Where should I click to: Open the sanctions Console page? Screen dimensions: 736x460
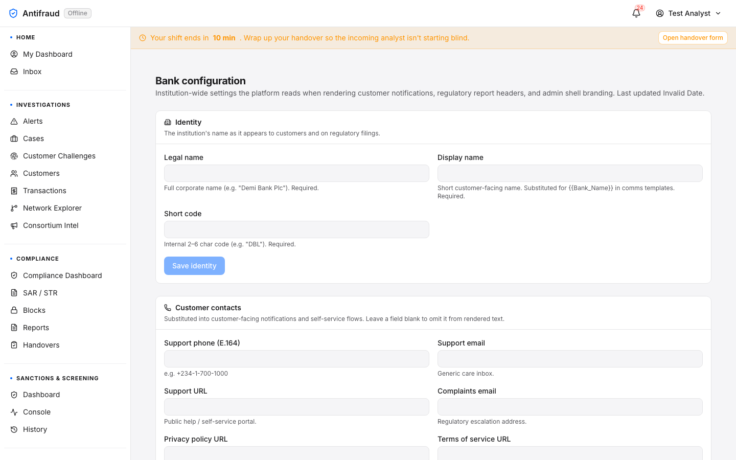pos(65,412)
